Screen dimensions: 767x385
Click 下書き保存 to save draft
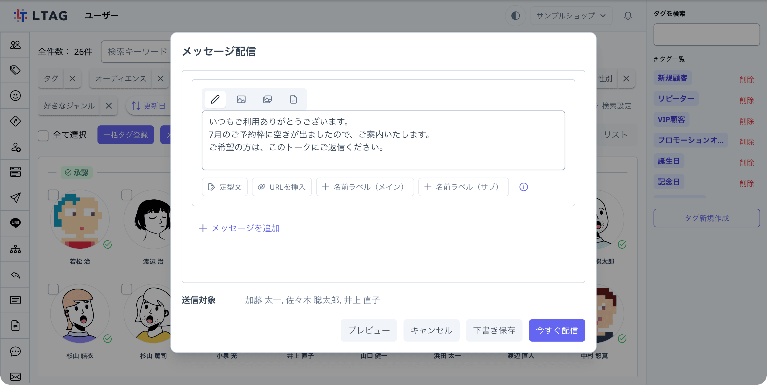point(494,330)
